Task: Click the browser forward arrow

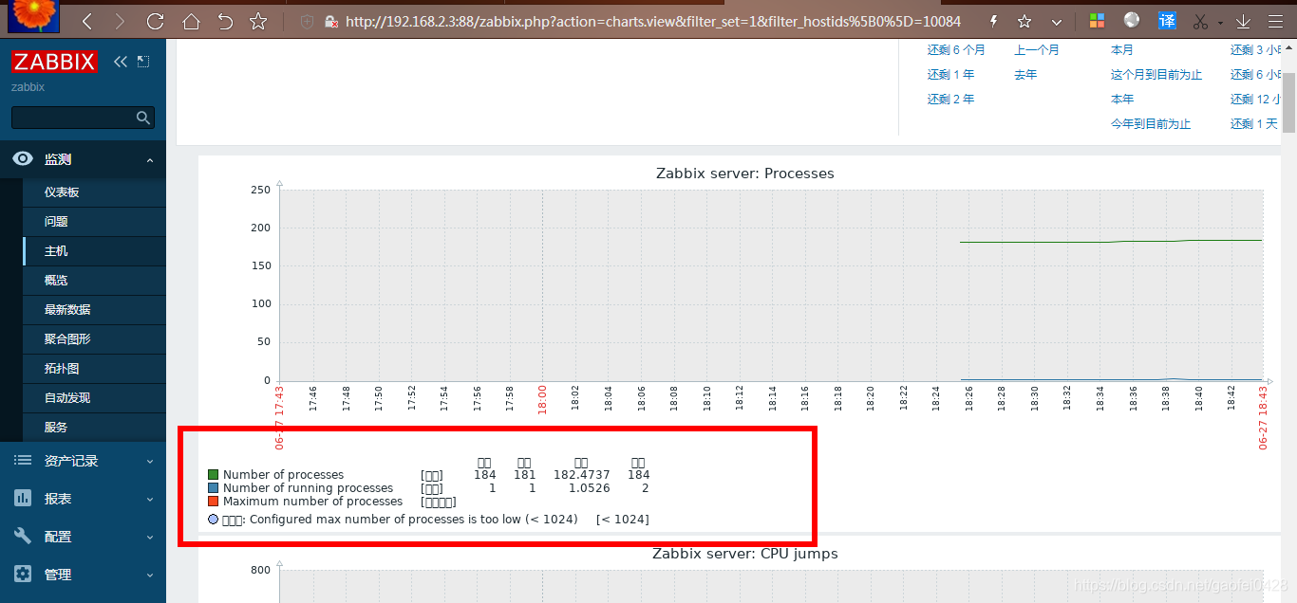Action: click(x=119, y=21)
